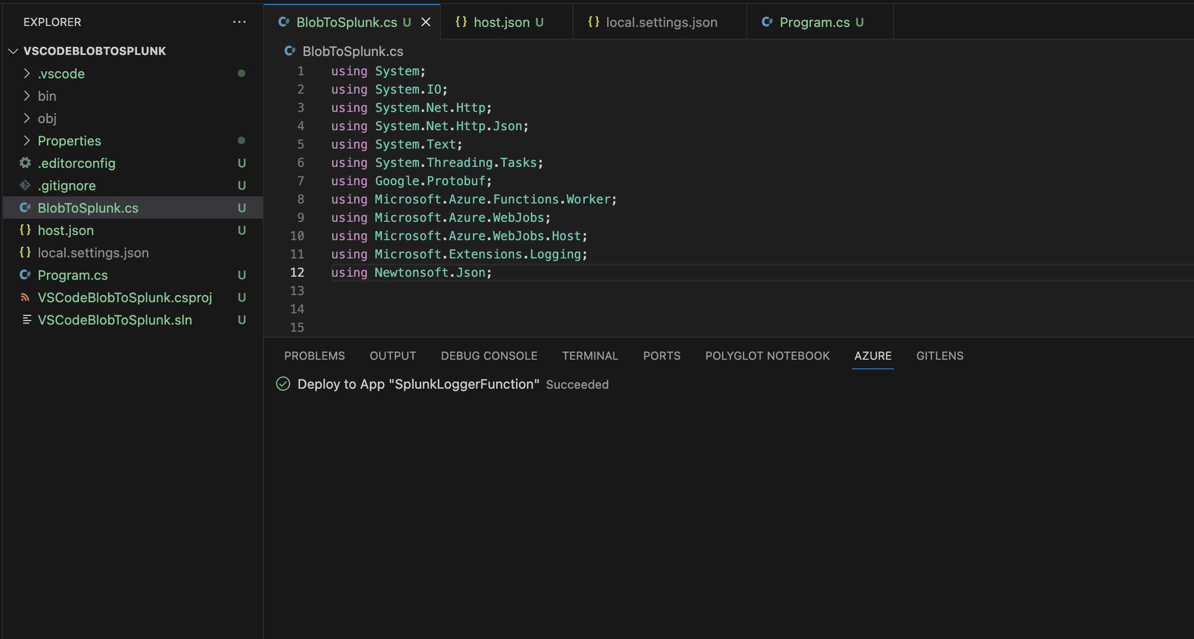Screen dimensions: 1194x639
Task: Click C# icon in the BlobToSplunk.cs breadcrumb
Action: (290, 51)
